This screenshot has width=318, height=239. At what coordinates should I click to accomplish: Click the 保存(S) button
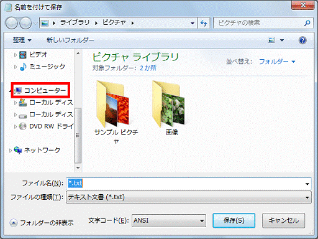[x=234, y=220]
